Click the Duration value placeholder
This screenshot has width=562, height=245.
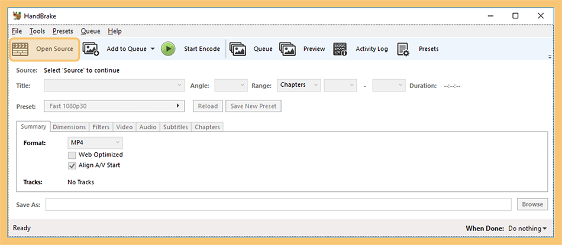point(452,86)
